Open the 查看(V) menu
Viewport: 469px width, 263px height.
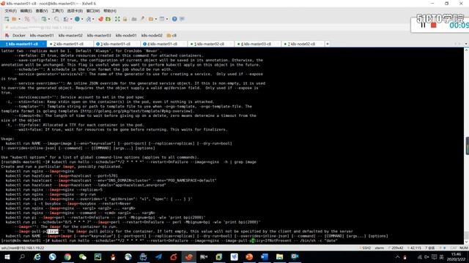pyautogui.click(x=42, y=11)
